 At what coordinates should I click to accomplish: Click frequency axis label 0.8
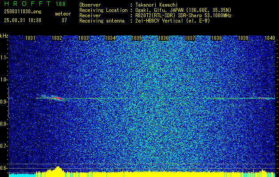[x=4, y=124]
